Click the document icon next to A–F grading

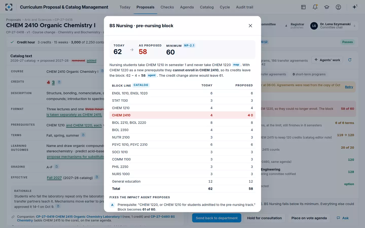point(57,167)
